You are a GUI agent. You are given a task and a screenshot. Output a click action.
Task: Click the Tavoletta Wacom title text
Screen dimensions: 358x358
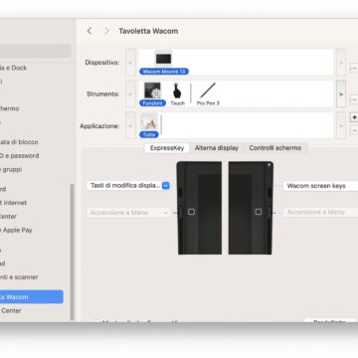click(148, 31)
